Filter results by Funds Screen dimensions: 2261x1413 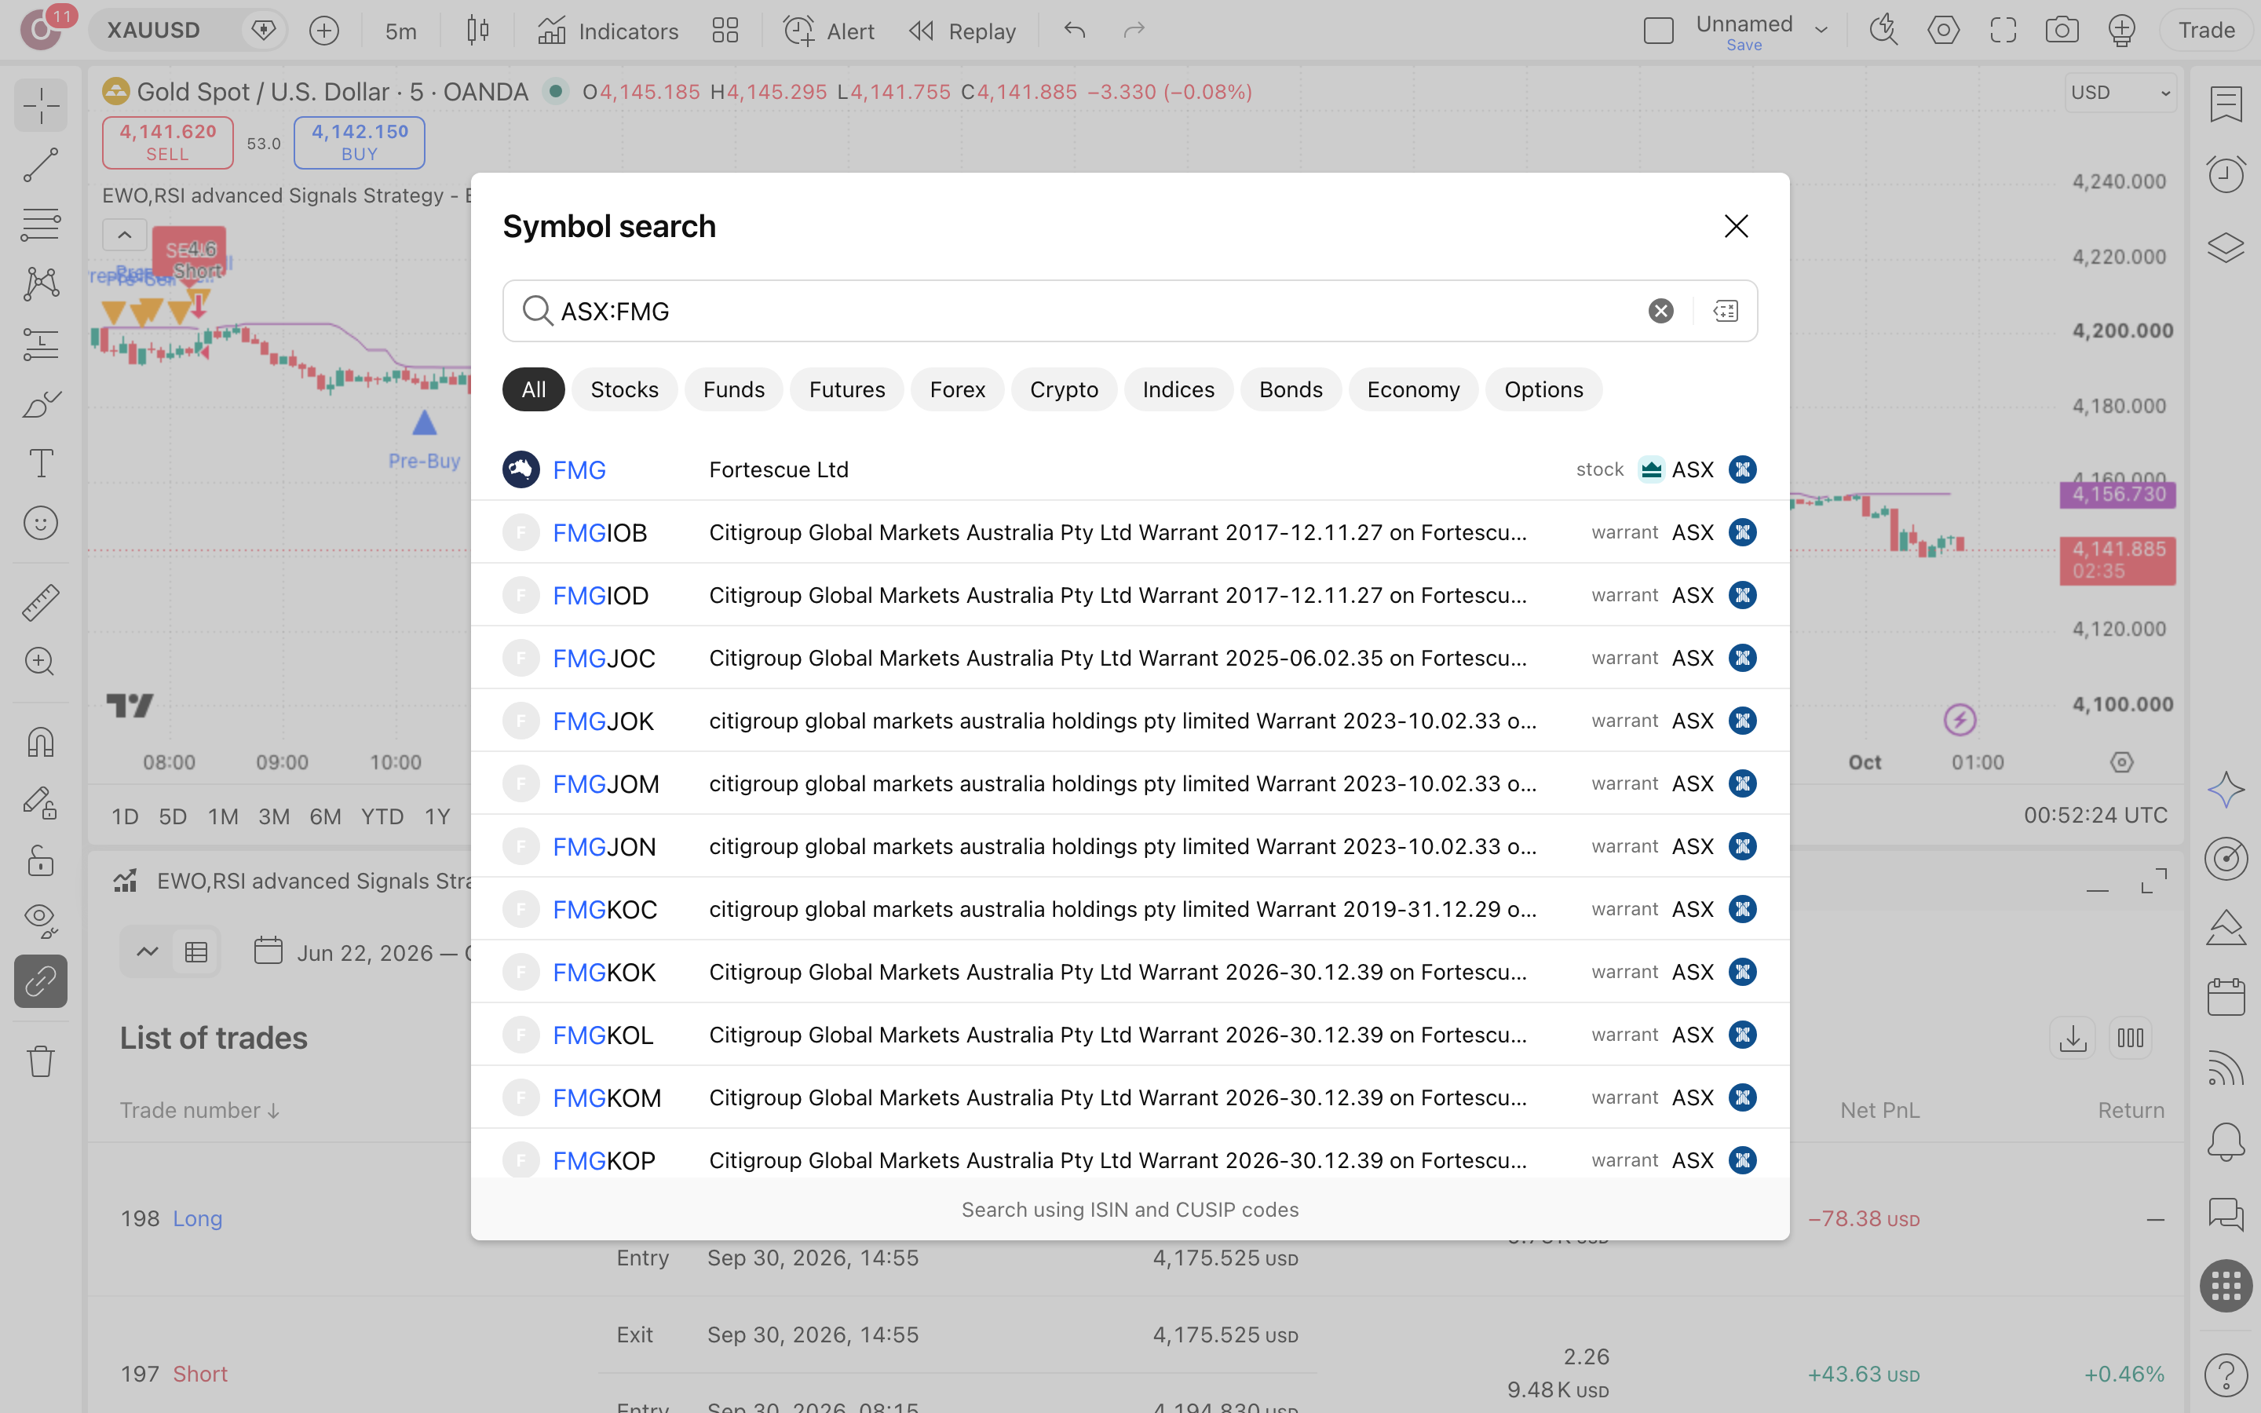tap(733, 389)
